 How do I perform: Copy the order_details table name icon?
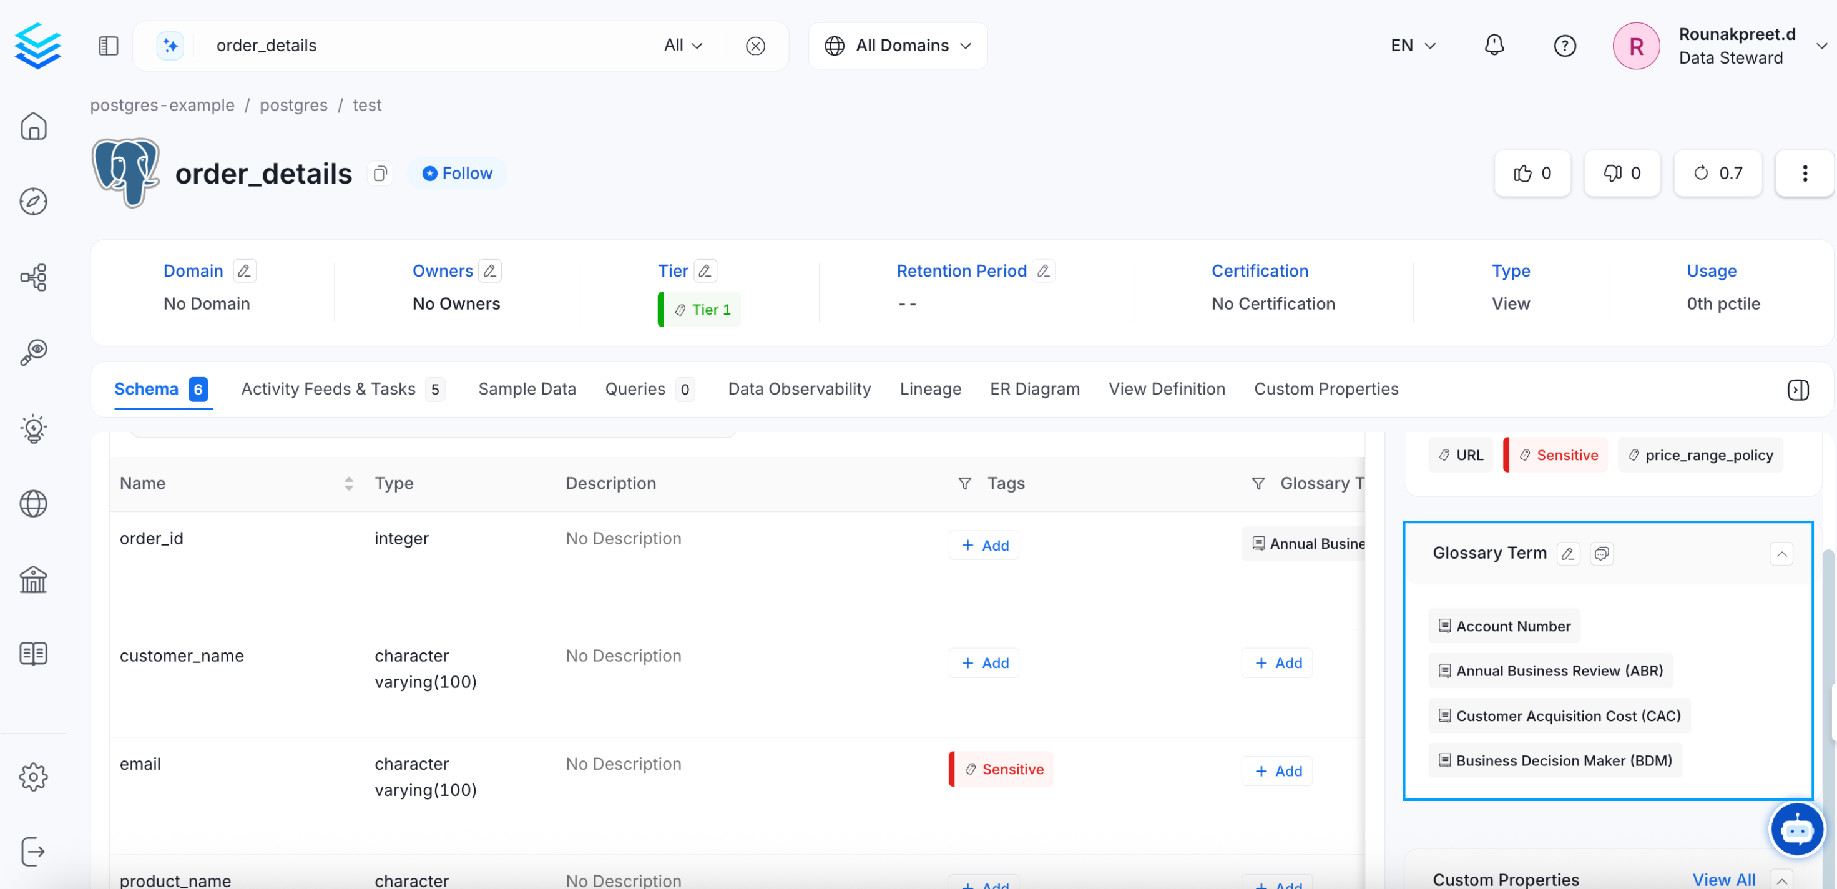click(380, 174)
